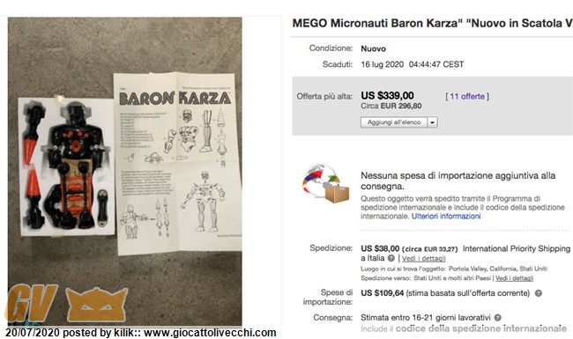
Task: Open 'Vedi i dettagli' link after 'molti altri Paesi'
Action: (514, 278)
